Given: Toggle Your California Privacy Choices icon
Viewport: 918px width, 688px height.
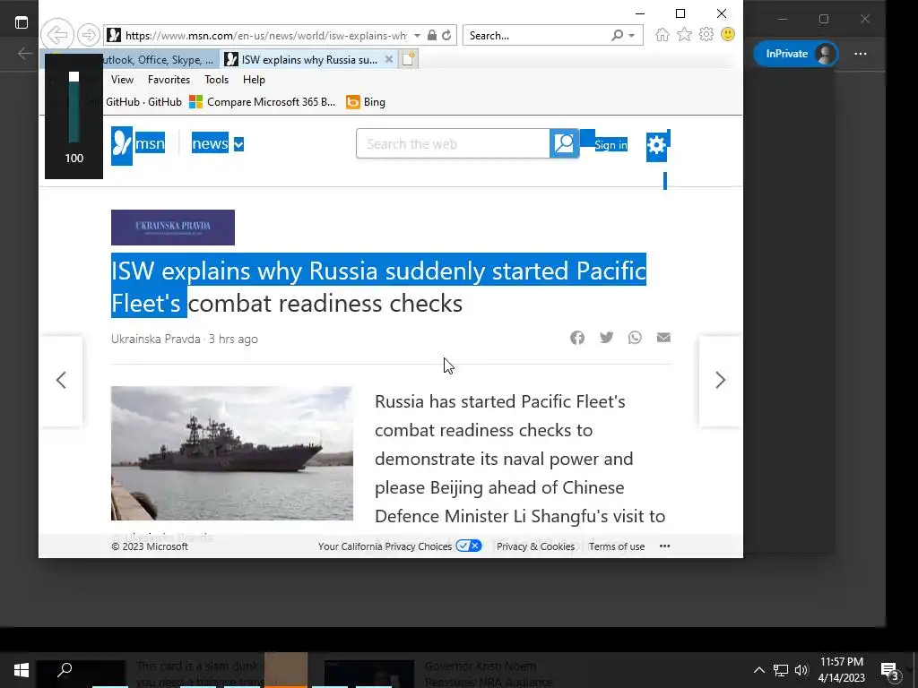Looking at the screenshot, I should coord(468,546).
